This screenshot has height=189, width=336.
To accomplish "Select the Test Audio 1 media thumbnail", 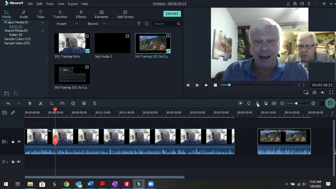I will click(112, 43).
